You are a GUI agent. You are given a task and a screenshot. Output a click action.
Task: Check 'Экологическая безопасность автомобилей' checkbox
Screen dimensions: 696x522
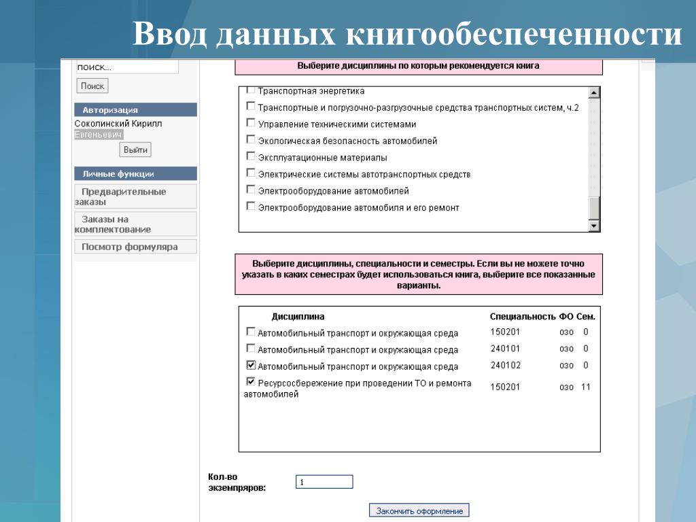click(250, 139)
